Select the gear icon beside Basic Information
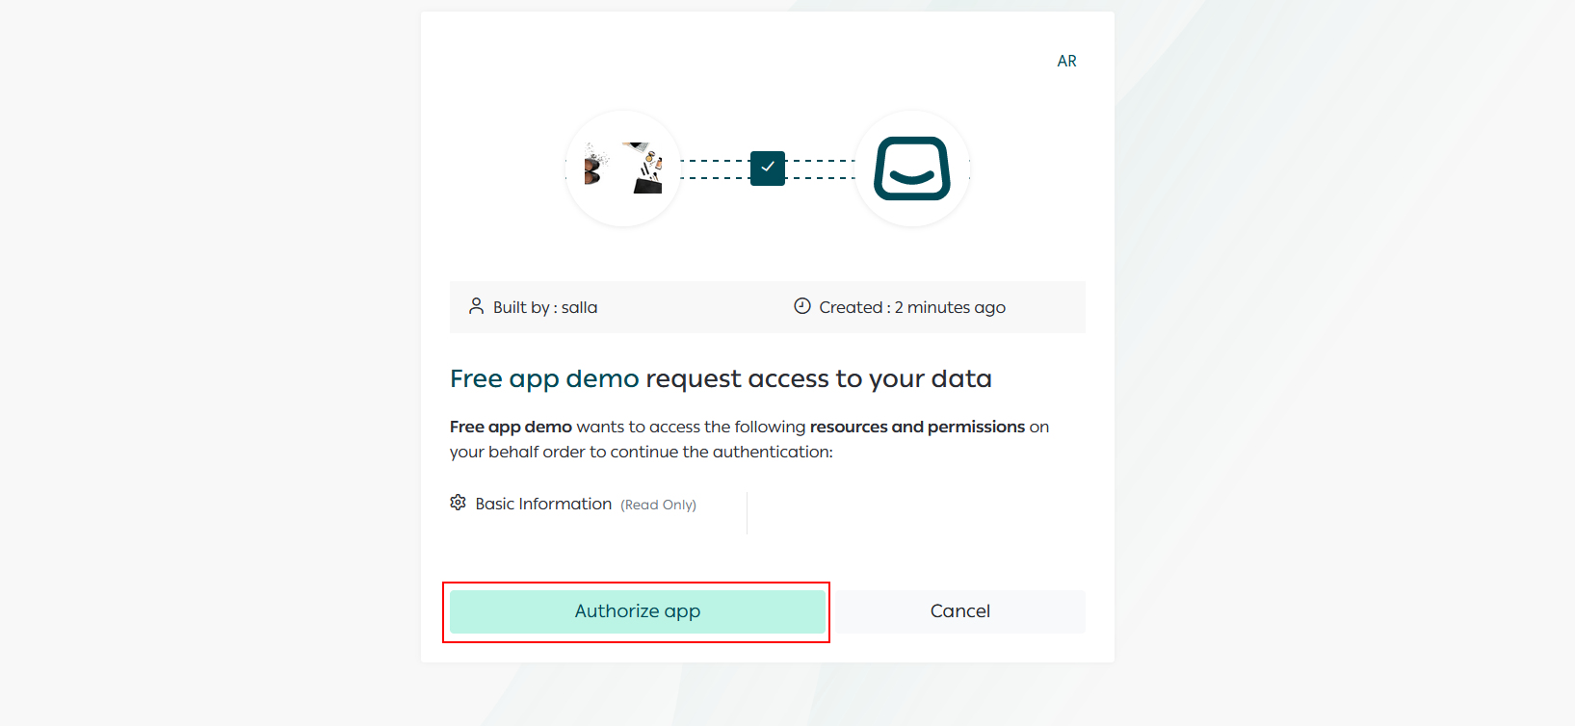The image size is (1575, 726). (x=459, y=503)
